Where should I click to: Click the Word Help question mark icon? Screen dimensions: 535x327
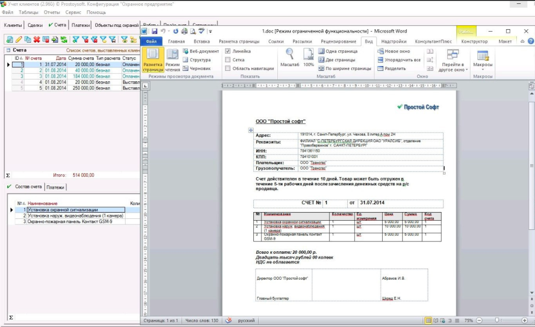(530, 42)
